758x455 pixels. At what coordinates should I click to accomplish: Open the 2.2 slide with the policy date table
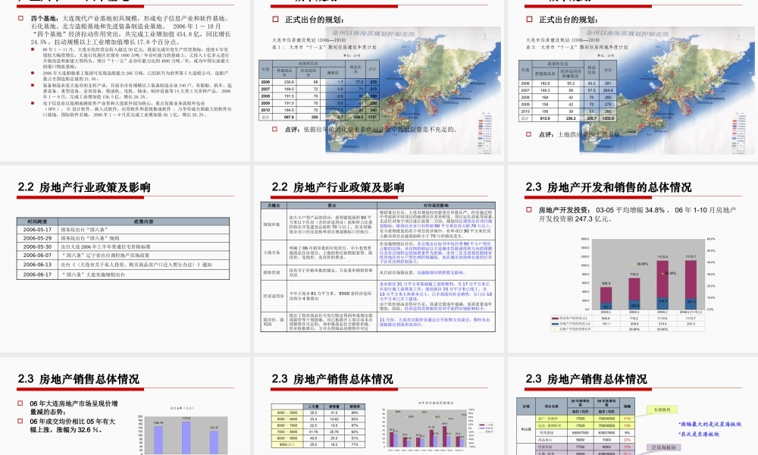tap(125, 259)
